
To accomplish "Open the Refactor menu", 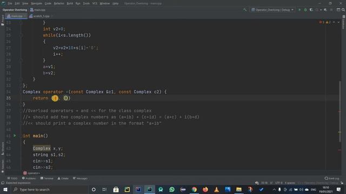I will pyautogui.click(x=59, y=4).
